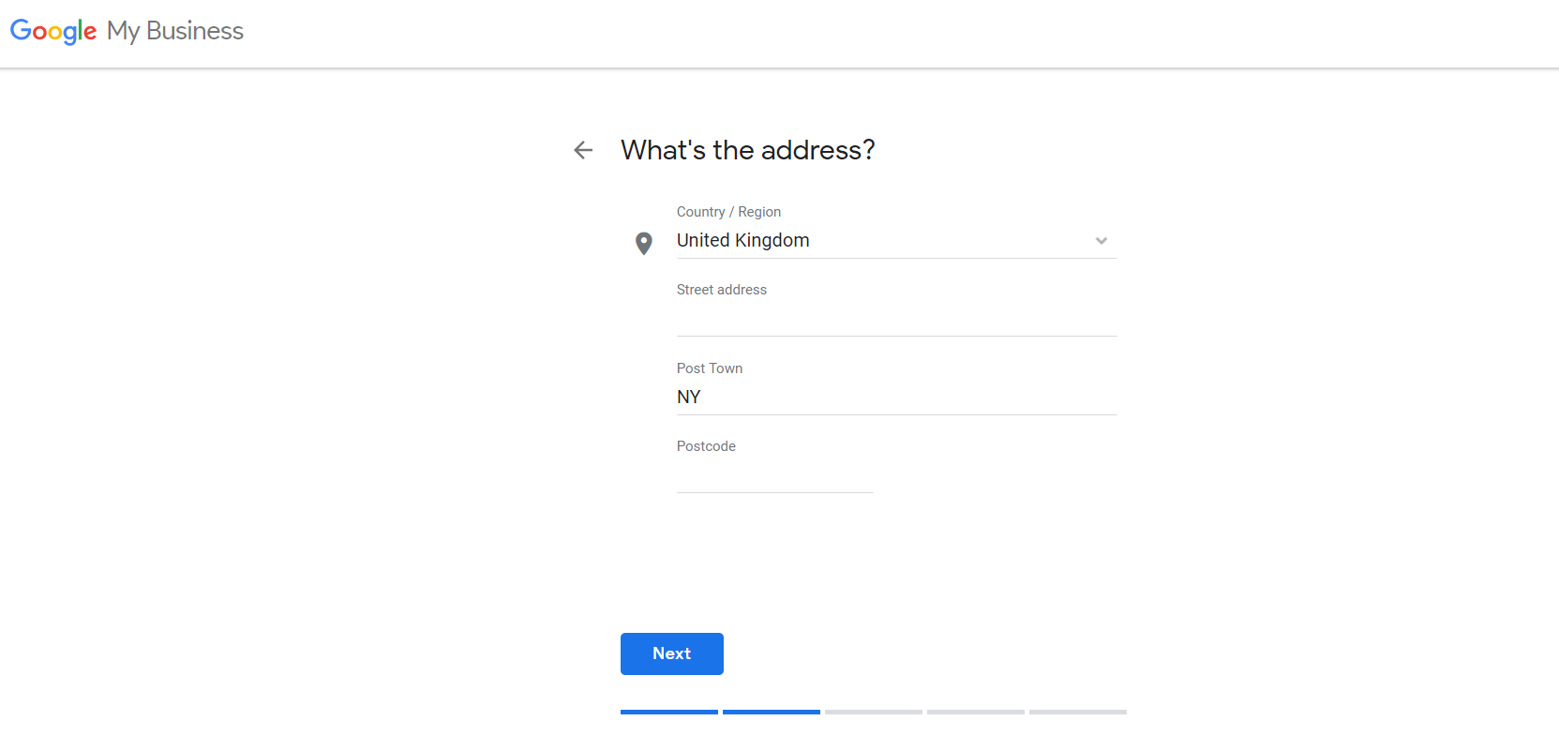This screenshot has height=751, width=1559.
Task: Click the map pin location icon
Action: [x=644, y=243]
